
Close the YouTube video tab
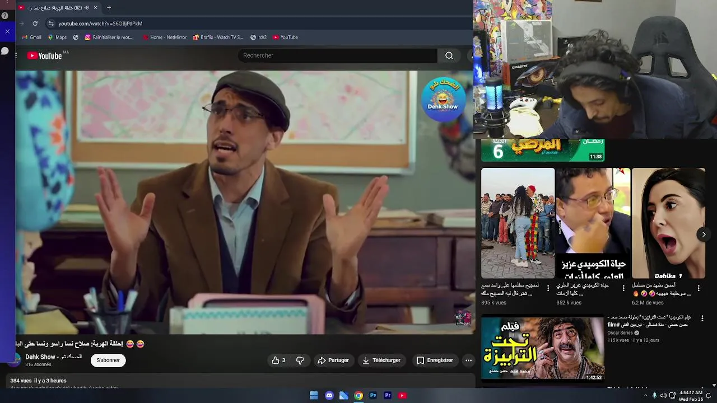click(95, 8)
